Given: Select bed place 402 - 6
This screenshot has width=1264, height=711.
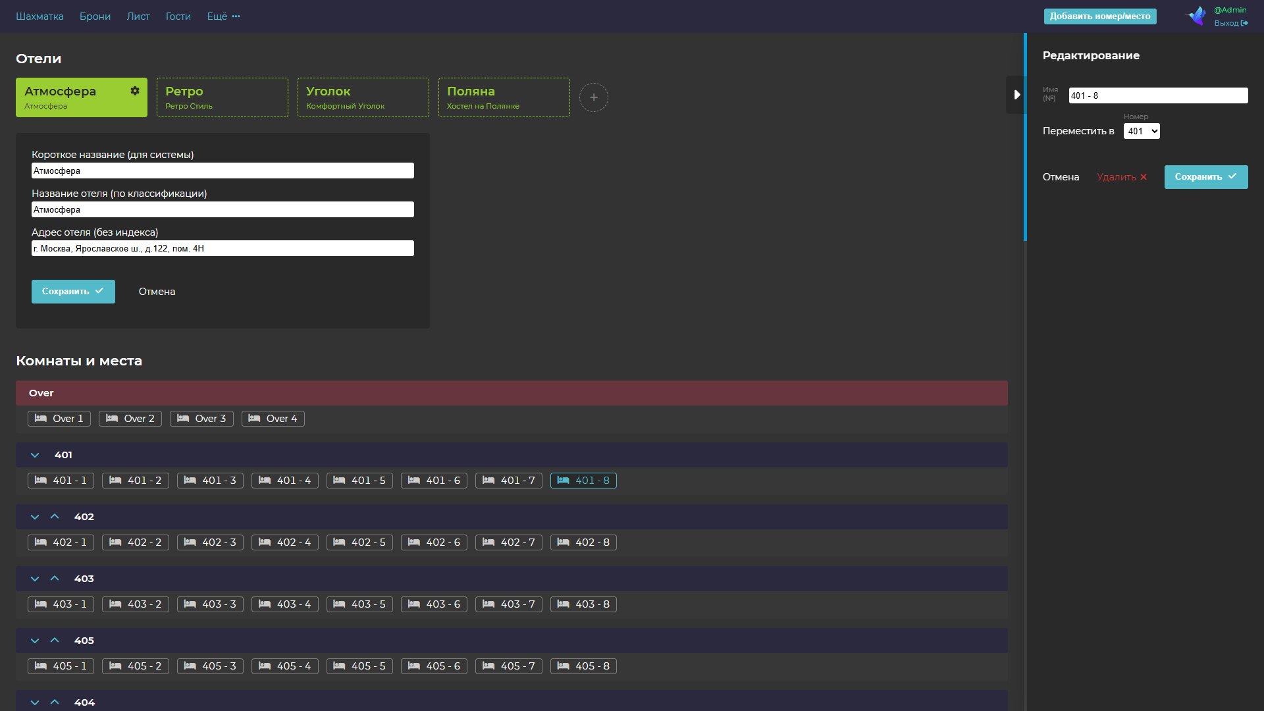Looking at the screenshot, I should (434, 542).
